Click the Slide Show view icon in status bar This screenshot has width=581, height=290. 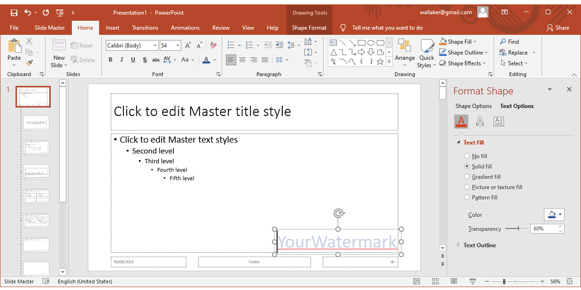click(x=472, y=281)
